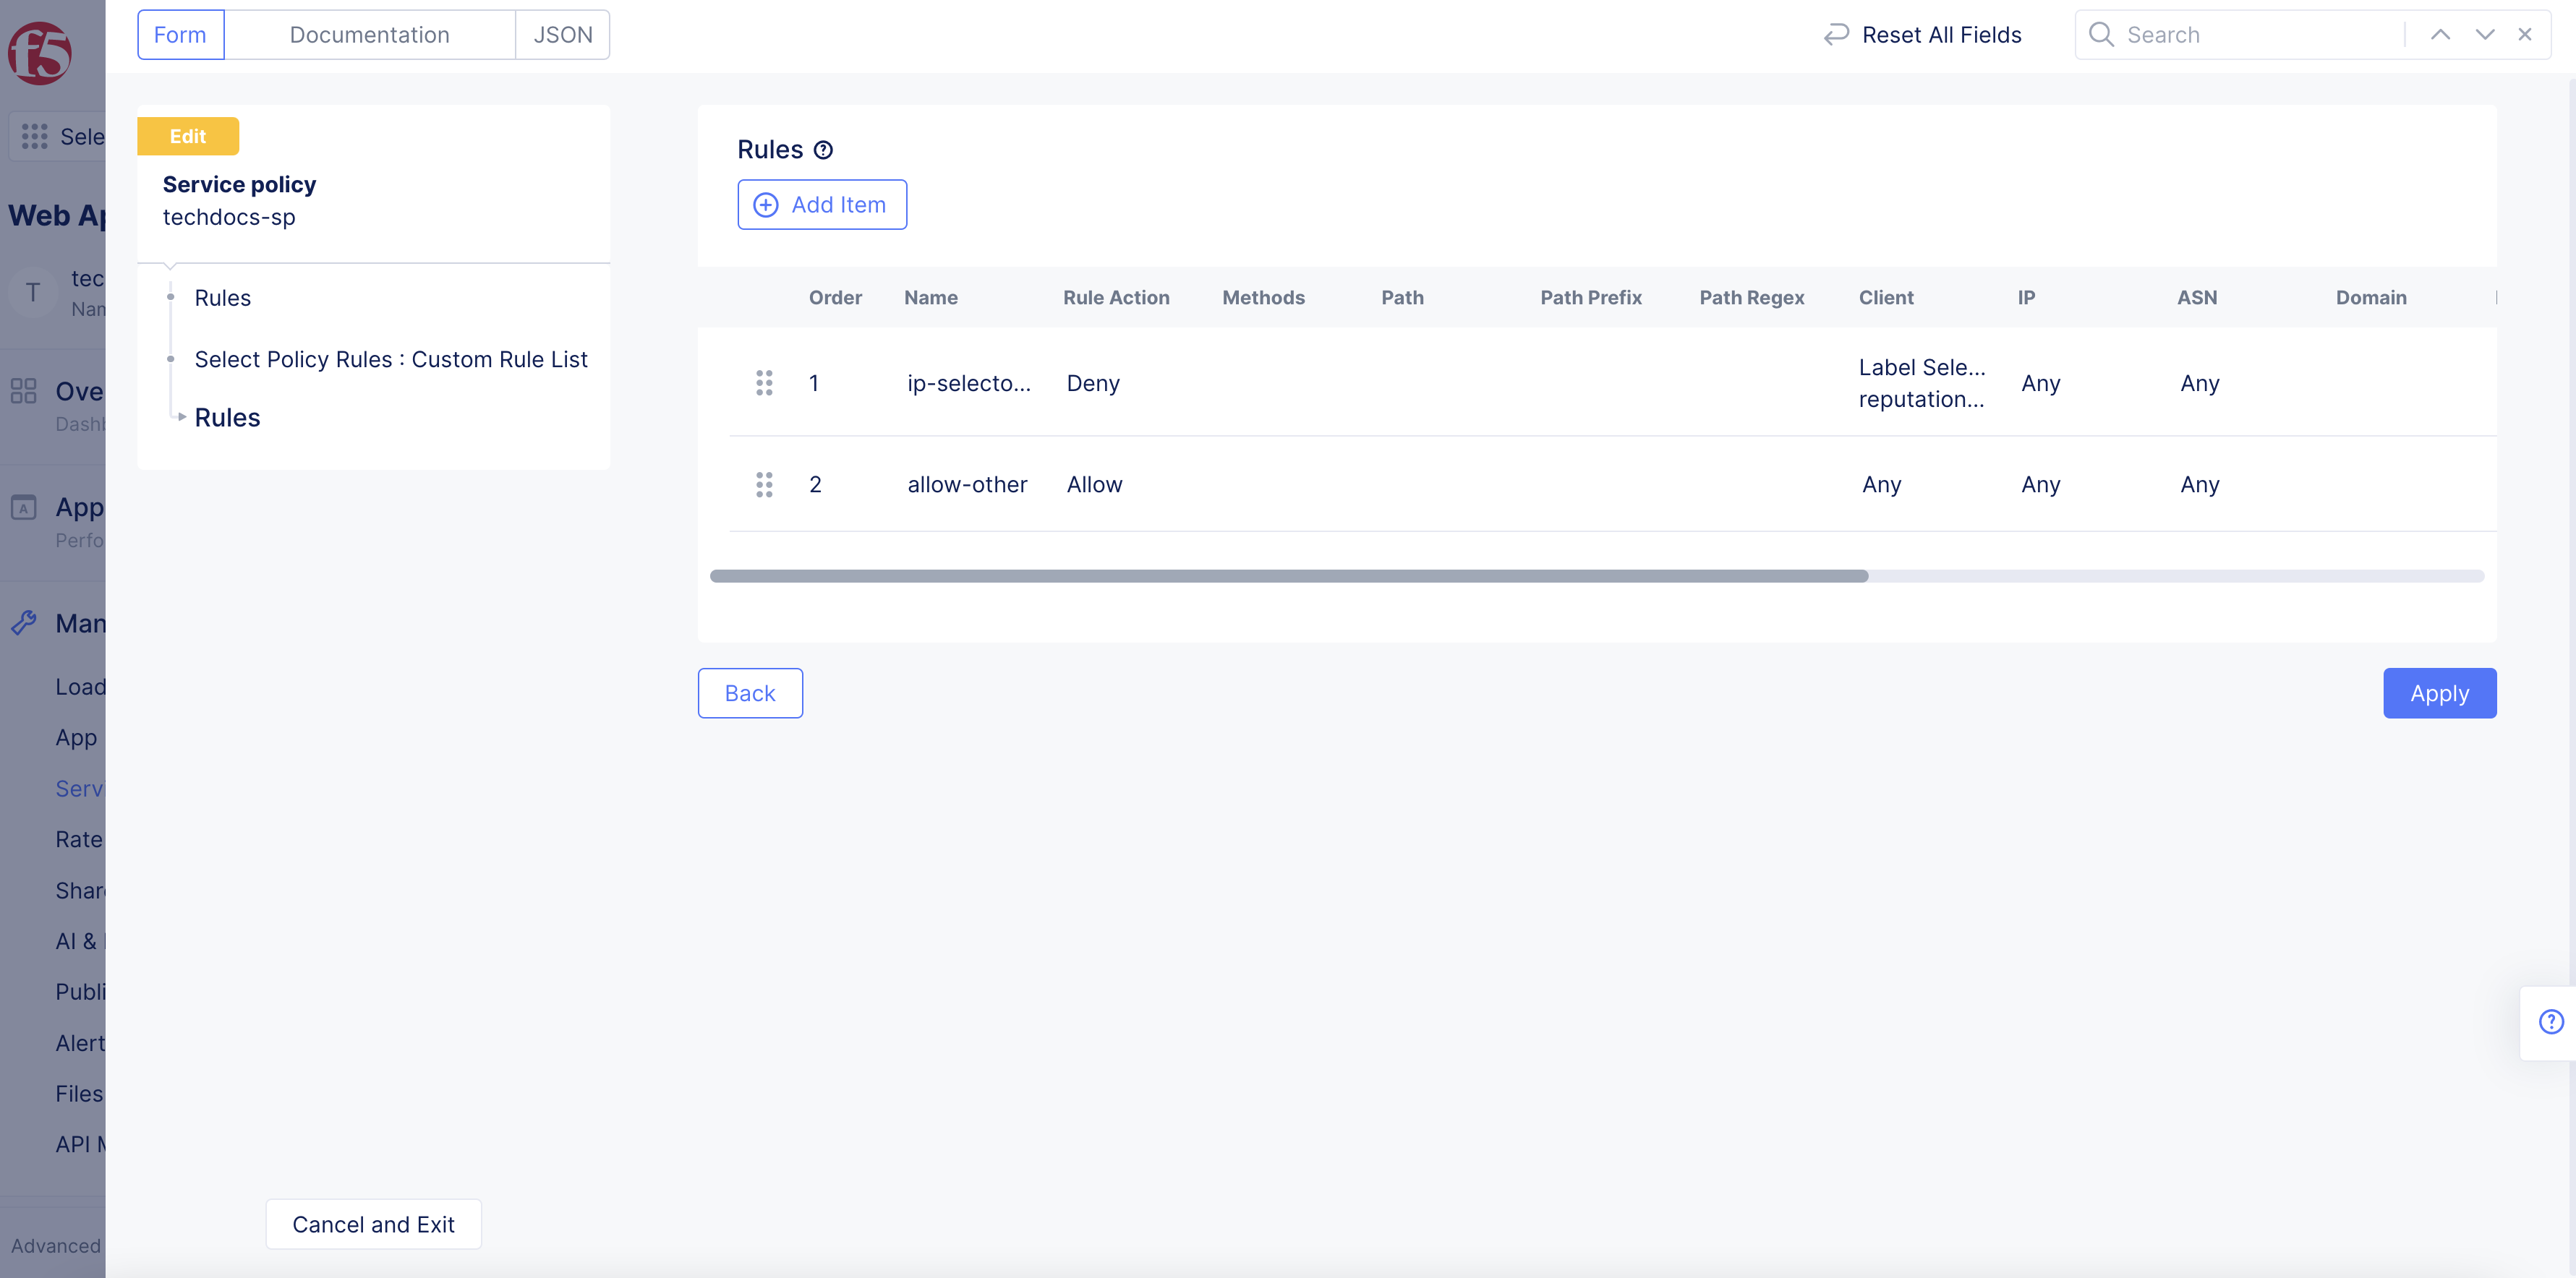
Task: Click the Overview dashboard icon
Action: (25, 392)
